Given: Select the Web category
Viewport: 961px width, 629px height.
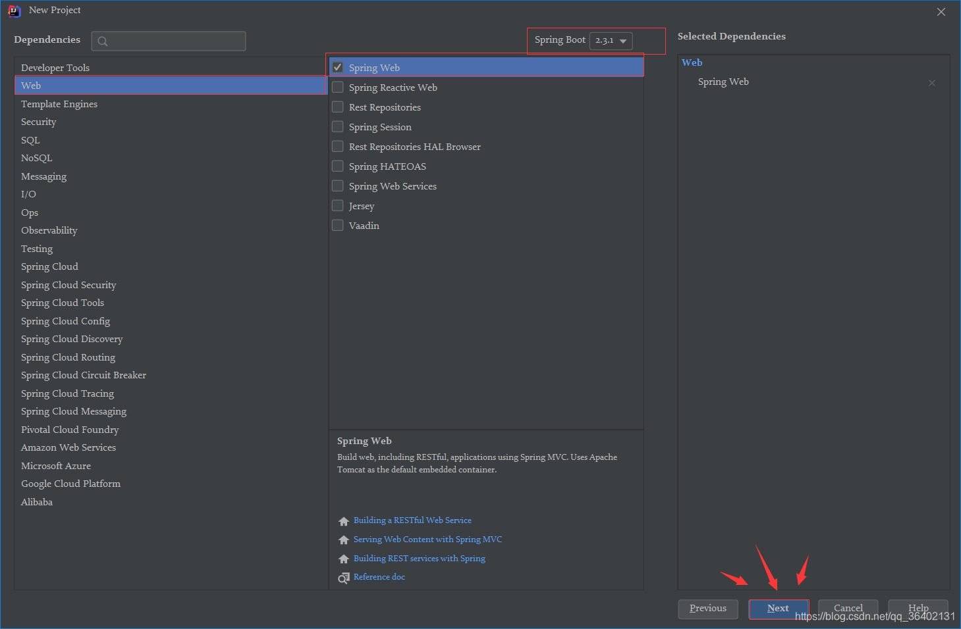Looking at the screenshot, I should coord(171,86).
